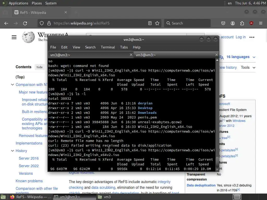267x200 pixels.
Task: Close the first vm3@vm3:~ terminal tab
Action: (x=131, y=55)
